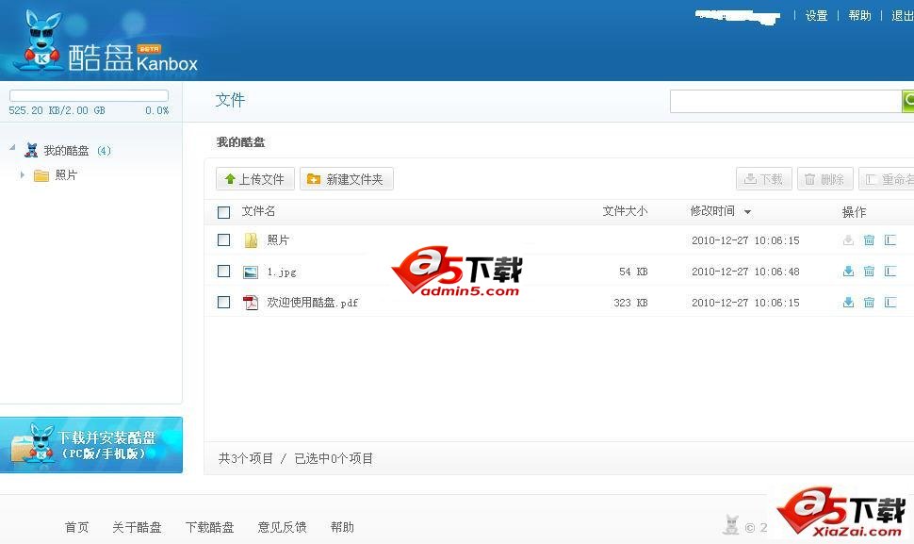Open 关于酷盘 footer link
The image size is (914, 544).
coord(137,527)
